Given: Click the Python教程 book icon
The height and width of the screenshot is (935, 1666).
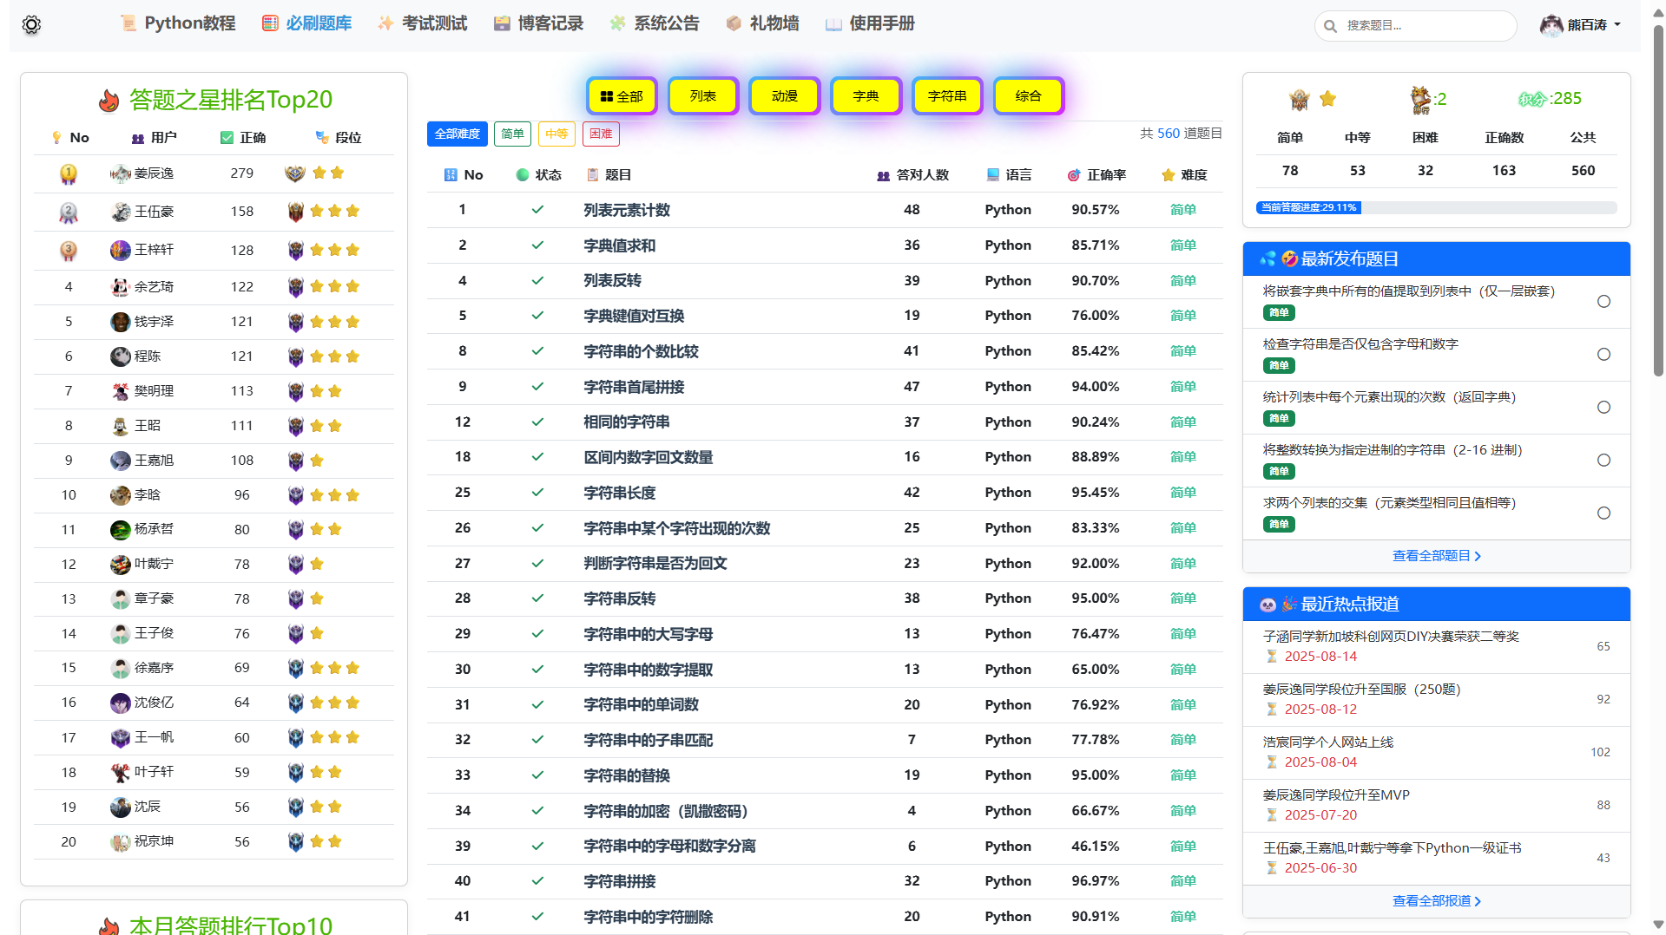Looking at the screenshot, I should coord(128,23).
